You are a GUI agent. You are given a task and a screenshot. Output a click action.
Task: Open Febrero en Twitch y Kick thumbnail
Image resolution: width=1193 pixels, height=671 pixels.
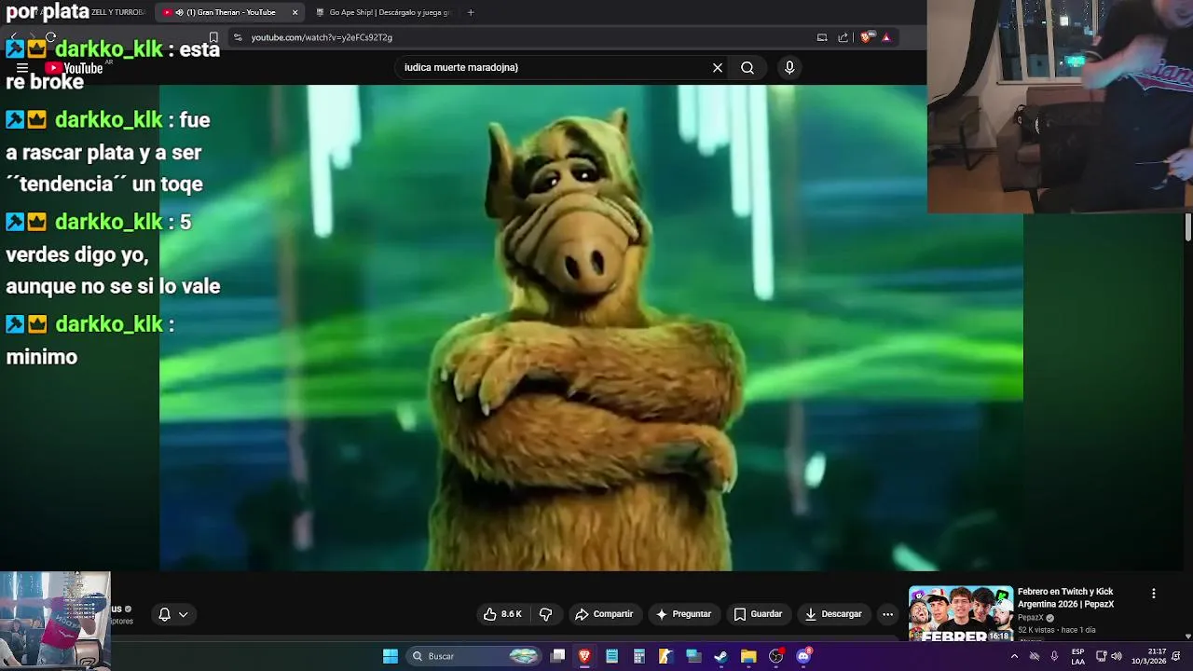click(960, 613)
